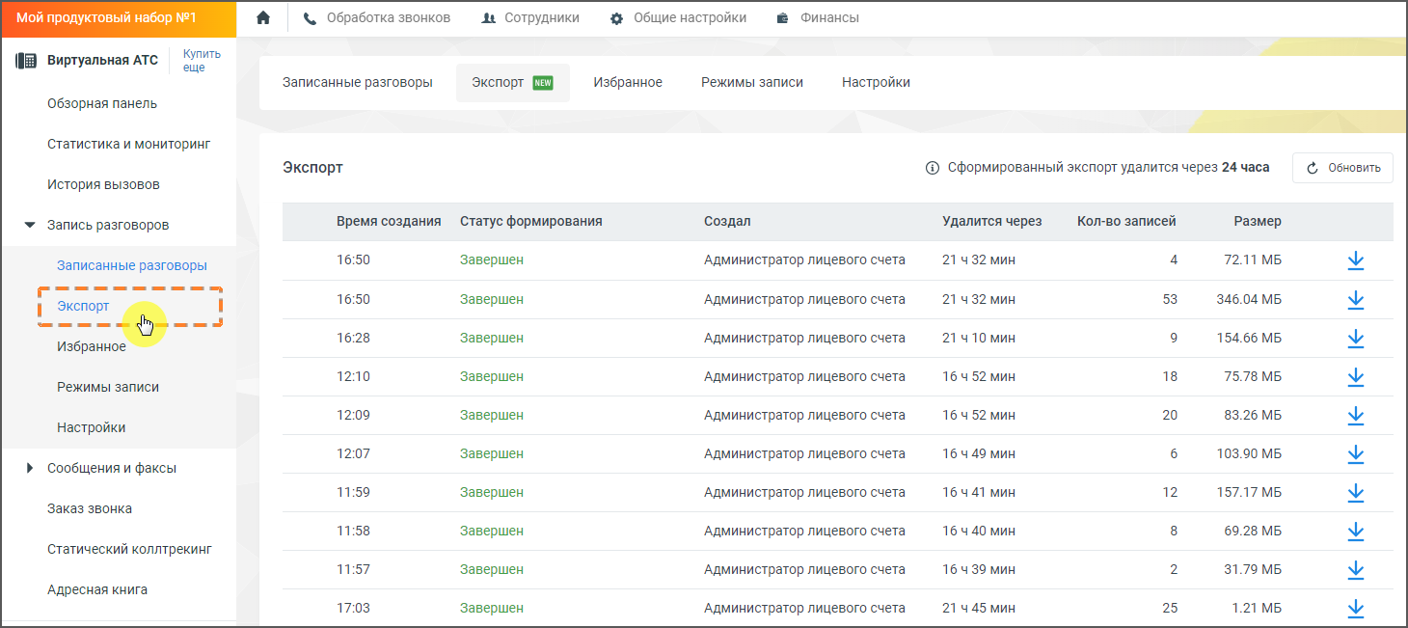Select the Экспорт tab with NEW badge
The height and width of the screenshot is (628, 1408).
click(513, 82)
